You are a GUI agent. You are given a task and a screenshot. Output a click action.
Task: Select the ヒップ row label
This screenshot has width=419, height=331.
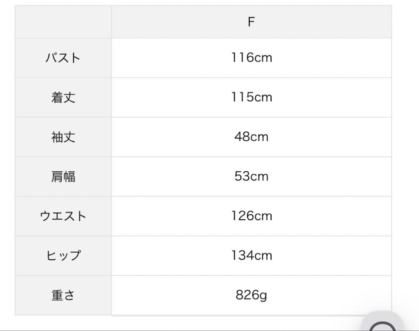pyautogui.click(x=63, y=256)
